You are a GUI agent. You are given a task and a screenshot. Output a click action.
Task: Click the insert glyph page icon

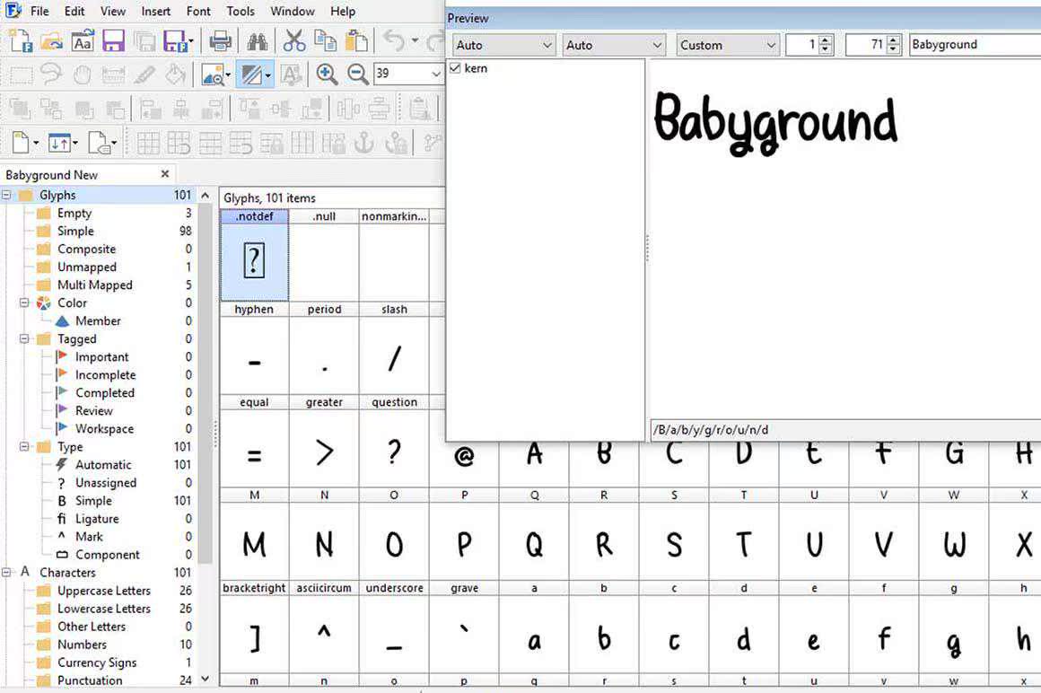21,142
